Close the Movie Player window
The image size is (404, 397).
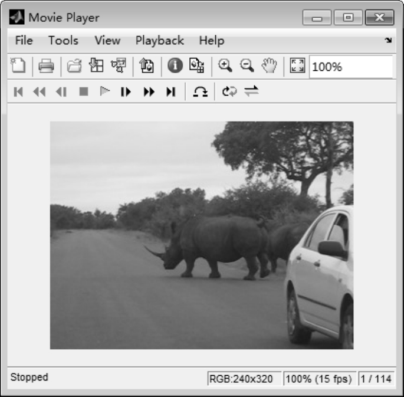click(x=379, y=18)
